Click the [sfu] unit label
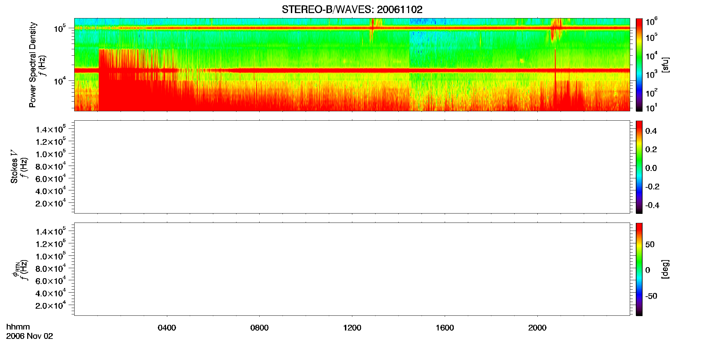 [x=665, y=65]
